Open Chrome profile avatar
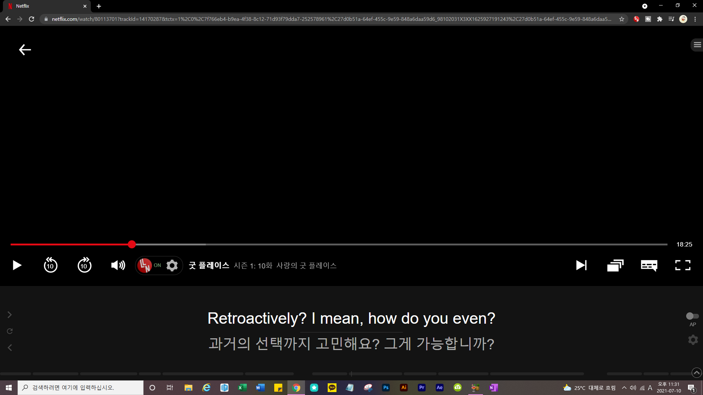 (683, 19)
